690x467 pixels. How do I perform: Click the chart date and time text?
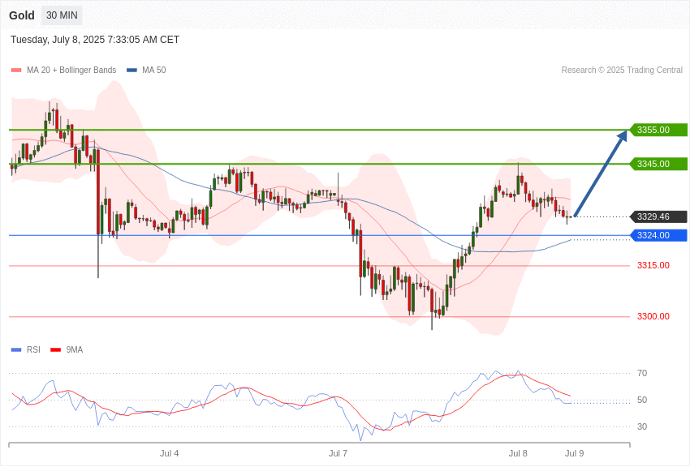pos(95,40)
